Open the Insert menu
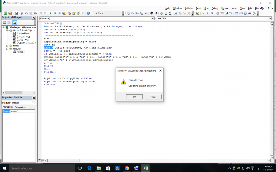This screenshot has width=276, height=172. (x=234, y=9)
